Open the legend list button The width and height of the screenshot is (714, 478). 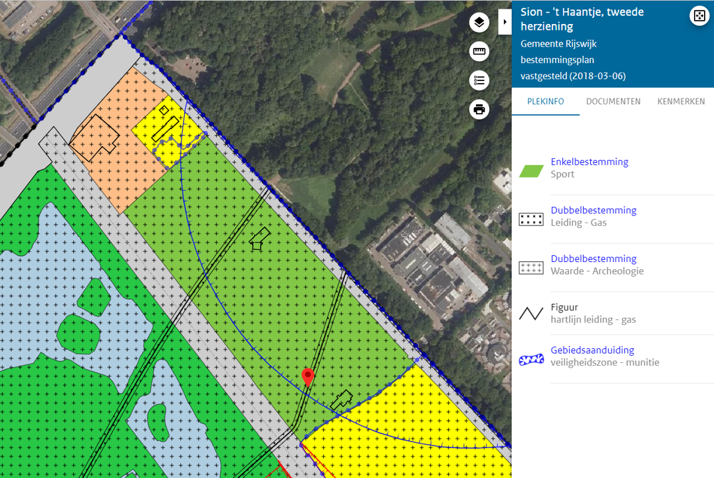coord(479,80)
